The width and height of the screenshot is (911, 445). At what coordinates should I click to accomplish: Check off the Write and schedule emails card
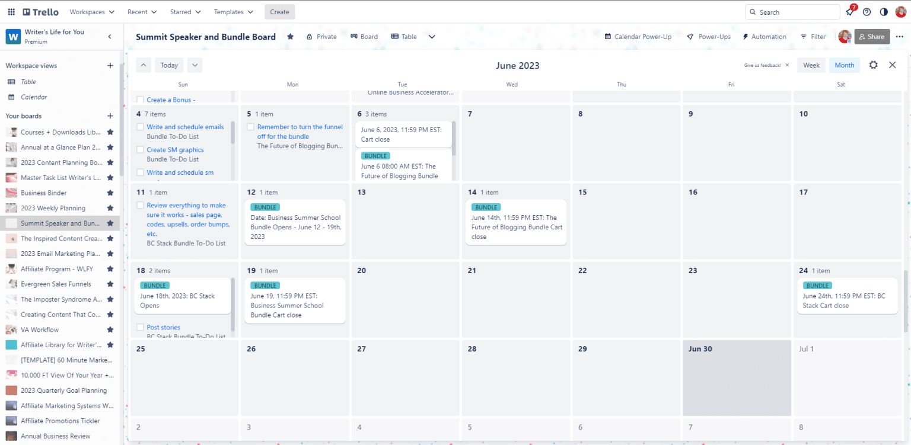pyautogui.click(x=140, y=127)
